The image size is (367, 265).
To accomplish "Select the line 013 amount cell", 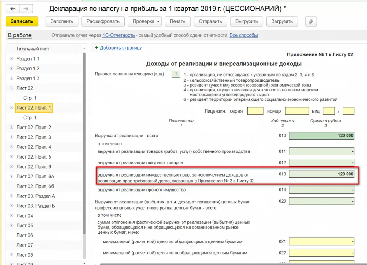I will tap(322, 174).
